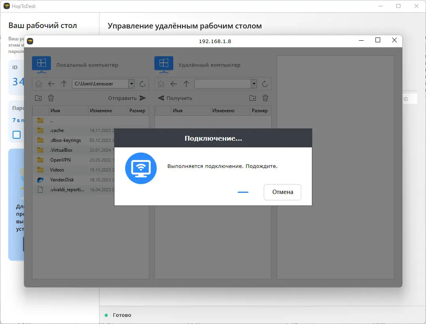This screenshot has width=426, height=324.
Task: Click the trash icon in remote panel
Action: [265, 98]
